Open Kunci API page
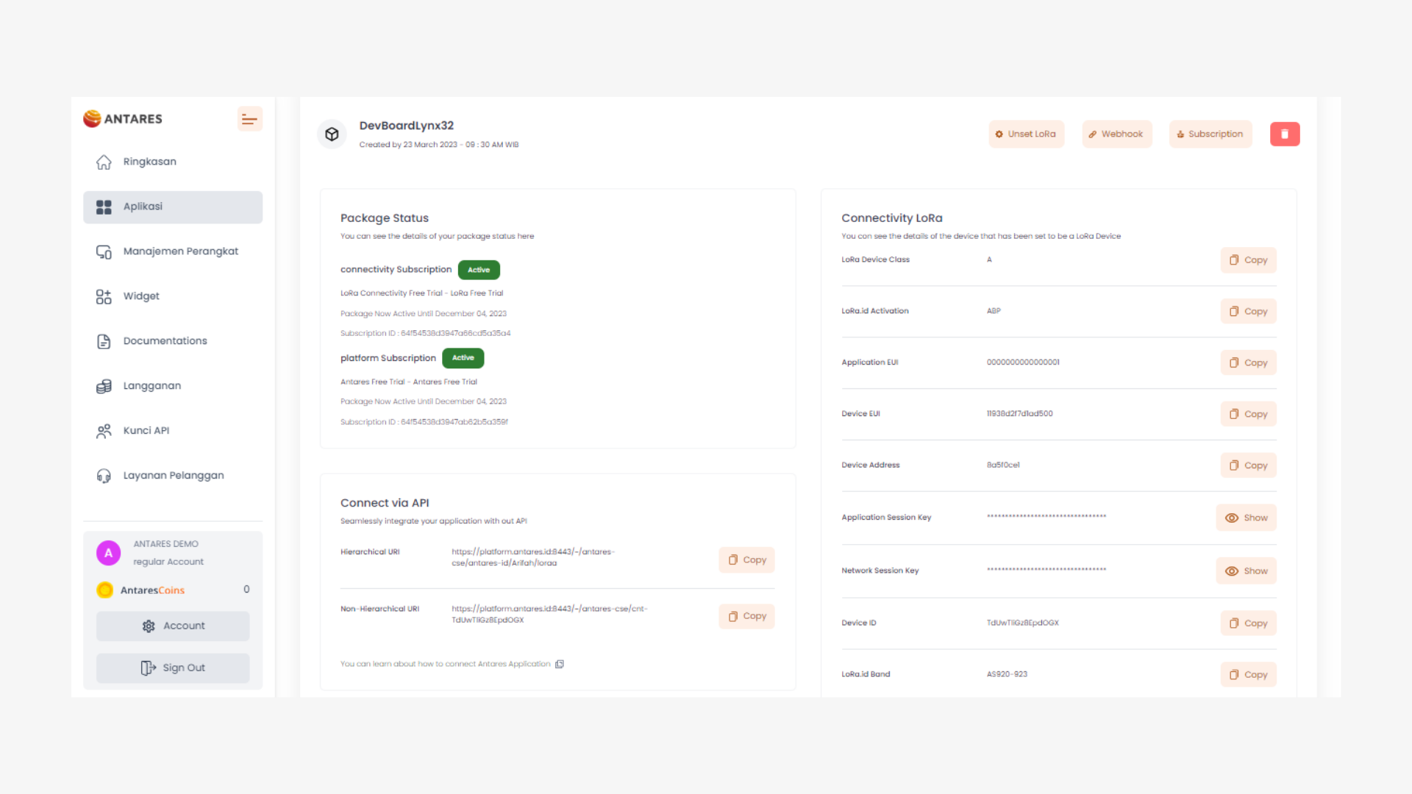Viewport: 1412px width, 794px height. click(146, 431)
